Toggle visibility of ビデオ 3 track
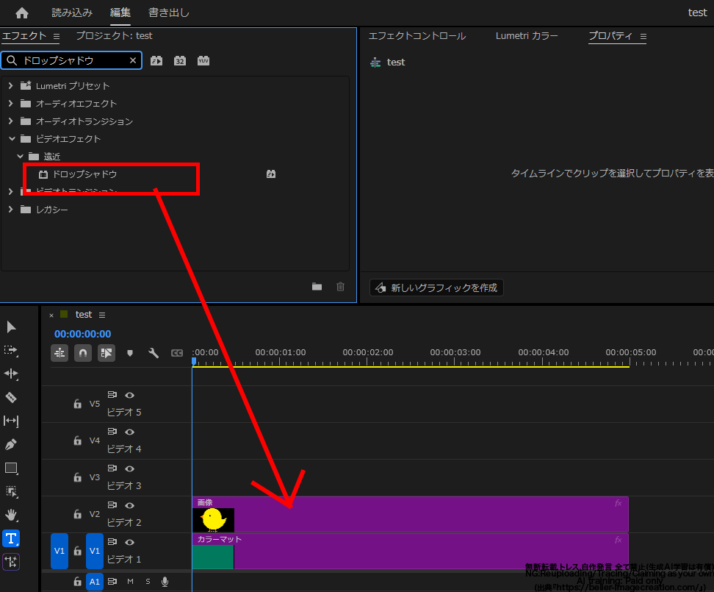 coord(130,468)
